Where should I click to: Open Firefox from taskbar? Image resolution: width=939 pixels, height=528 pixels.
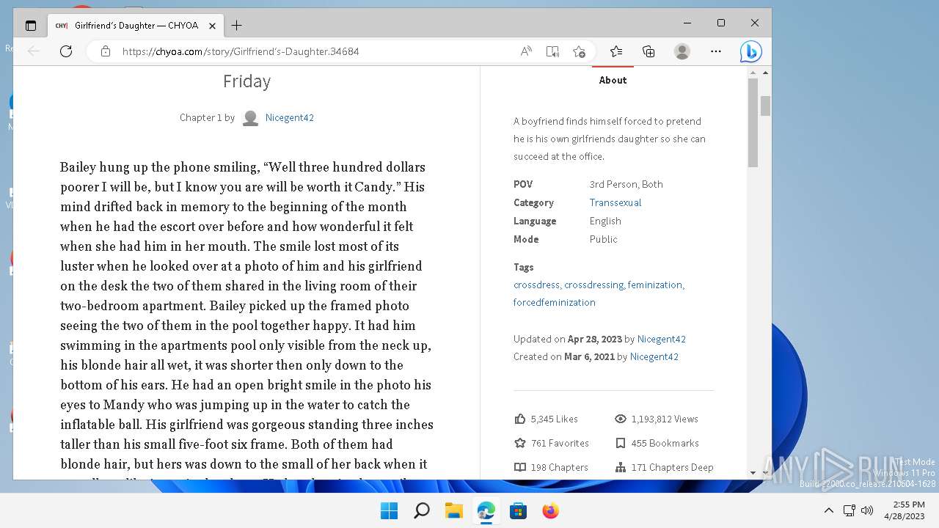[x=550, y=510]
